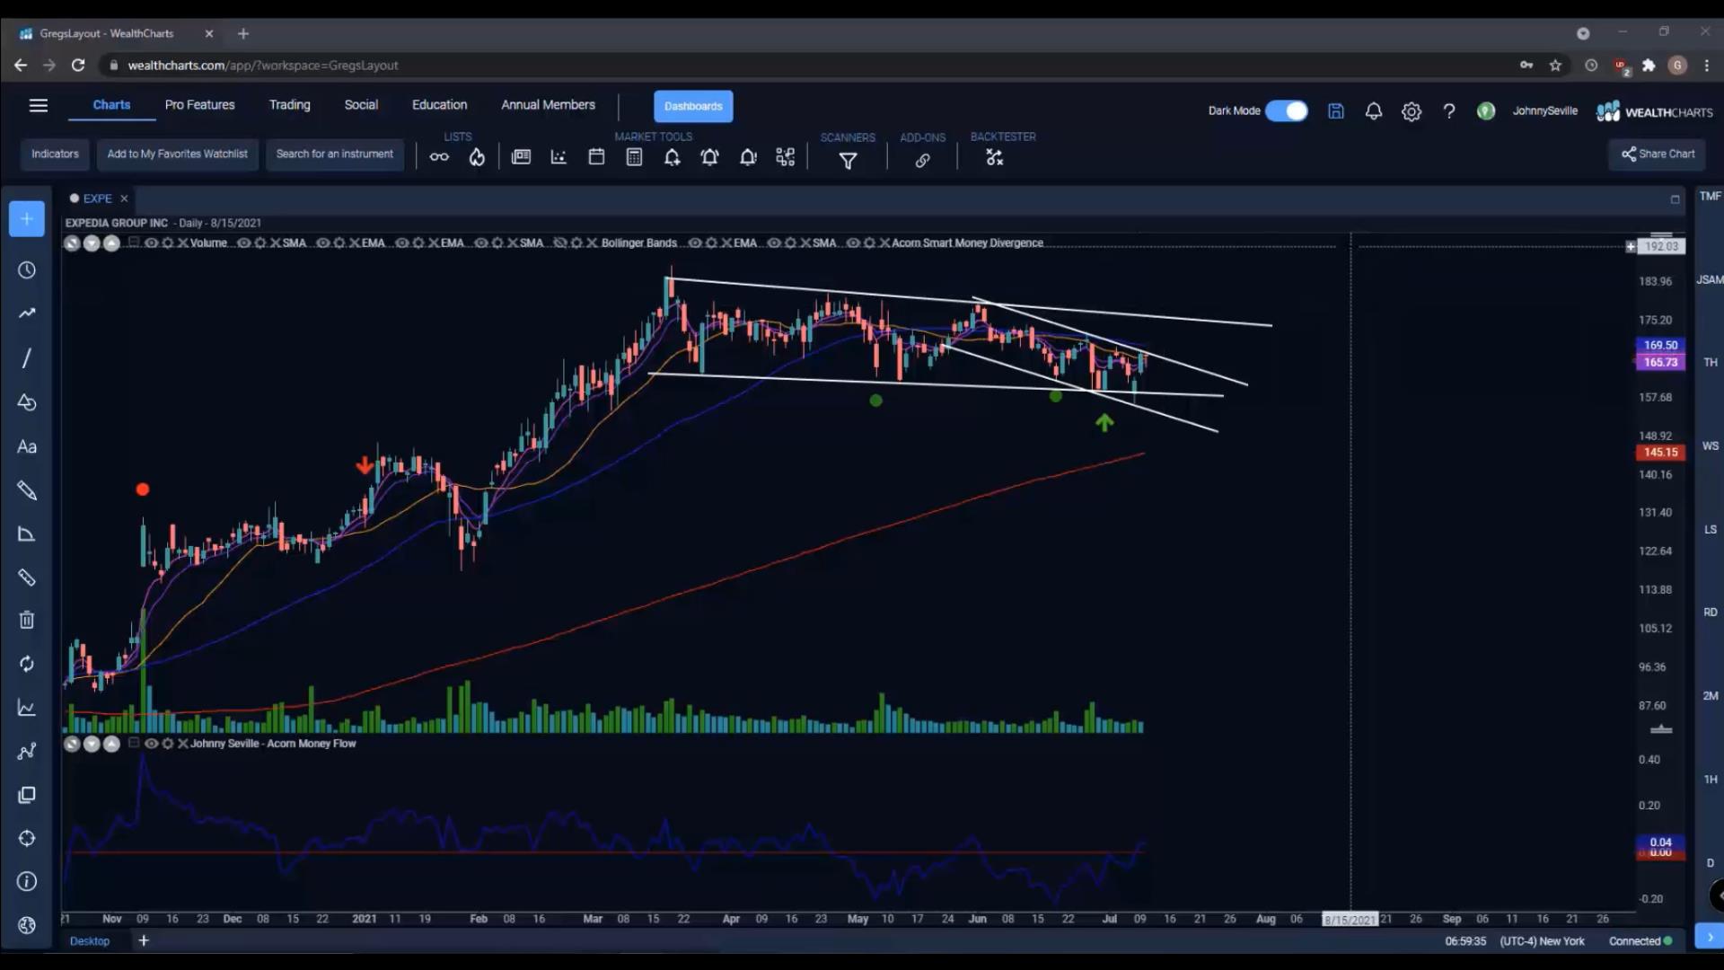
Task: Open the Pro Features menu
Action: [x=199, y=105]
